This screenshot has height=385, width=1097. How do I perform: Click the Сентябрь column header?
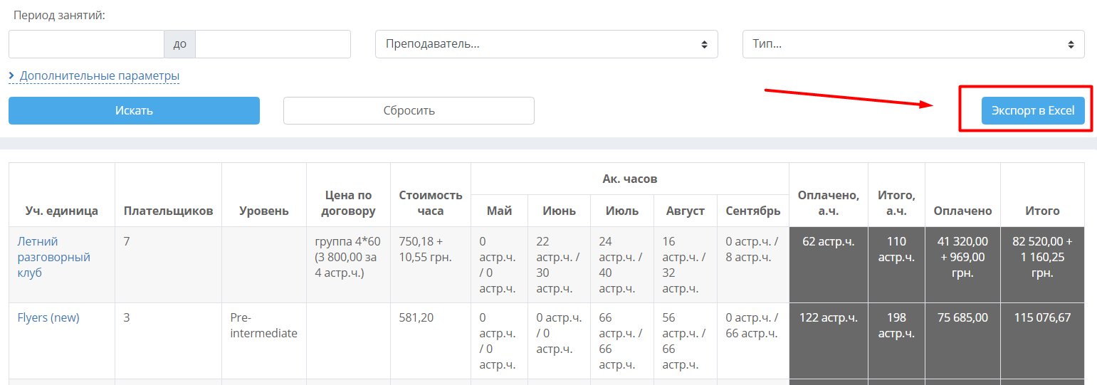752,211
